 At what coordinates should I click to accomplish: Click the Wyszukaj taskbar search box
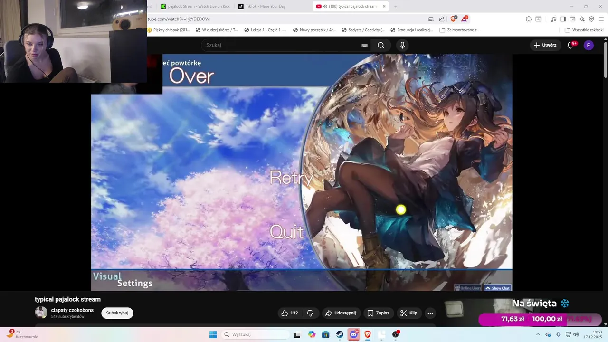coord(256,334)
